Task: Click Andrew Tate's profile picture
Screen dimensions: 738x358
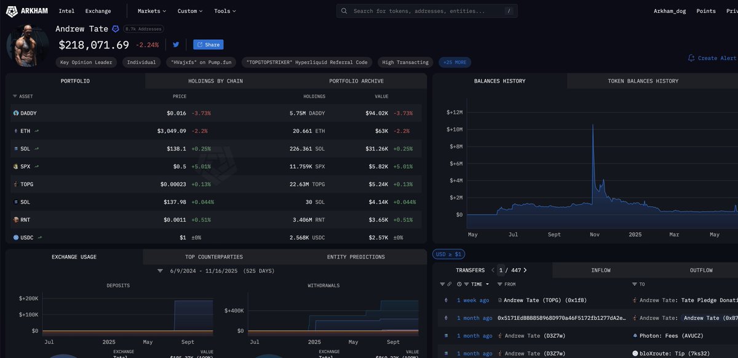Action: tap(28, 46)
